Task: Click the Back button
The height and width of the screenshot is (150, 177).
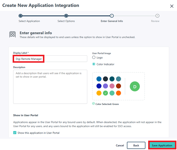Action: coord(136,145)
